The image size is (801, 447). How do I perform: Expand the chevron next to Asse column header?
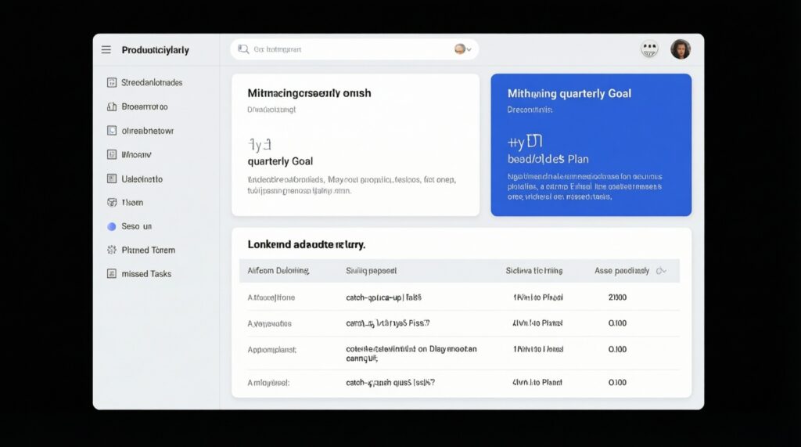[x=661, y=271]
